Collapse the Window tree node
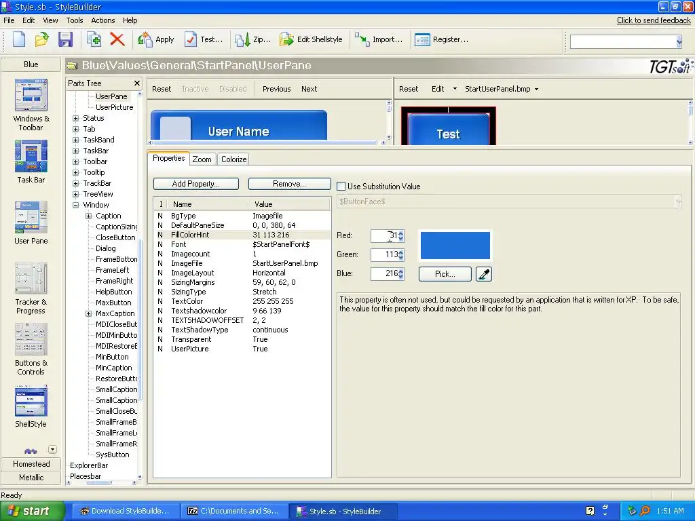Screen dimensions: 695x521 coord(76,205)
